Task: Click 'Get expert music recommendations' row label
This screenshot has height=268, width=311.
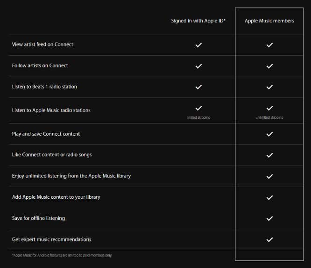Action: click(51, 239)
